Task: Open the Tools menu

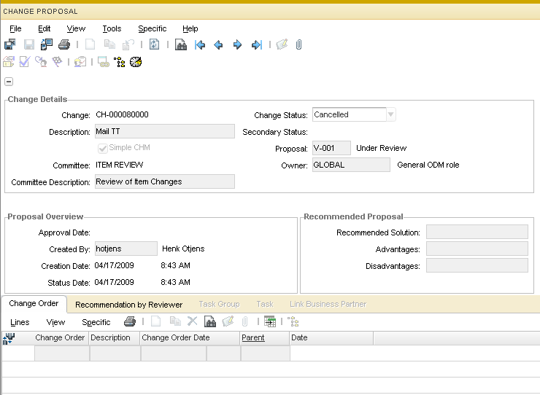Action: pos(112,28)
